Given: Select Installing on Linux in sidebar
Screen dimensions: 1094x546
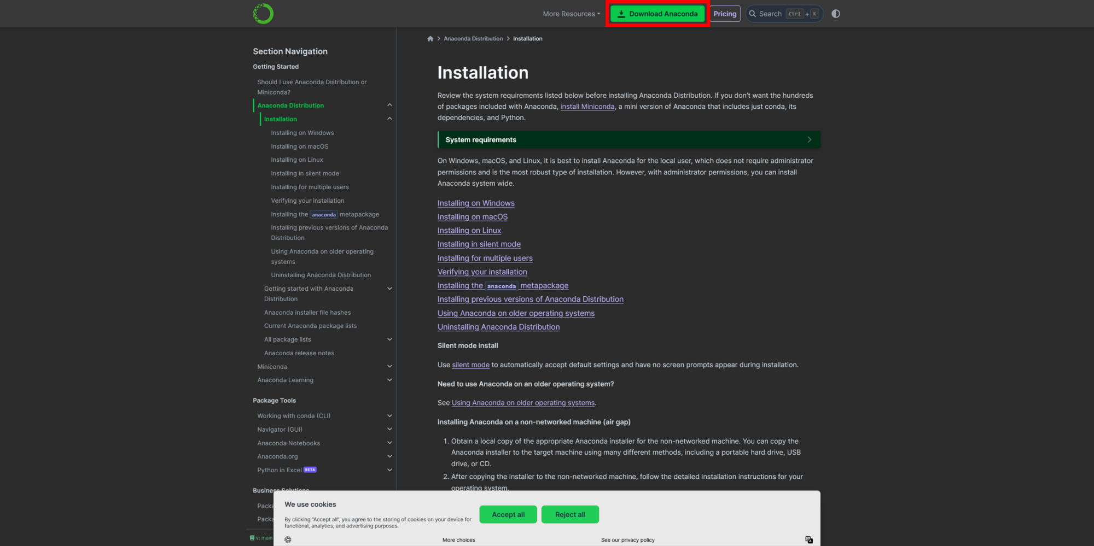Looking at the screenshot, I should [x=297, y=160].
